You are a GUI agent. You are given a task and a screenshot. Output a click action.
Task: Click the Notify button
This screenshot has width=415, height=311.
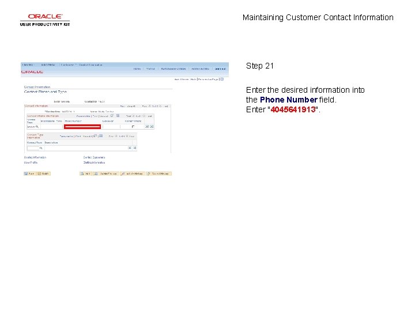(x=43, y=174)
